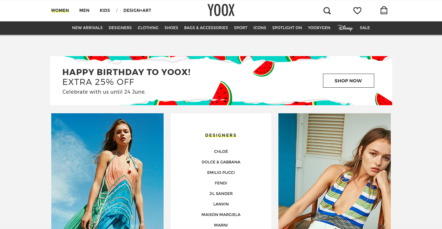Open the Chloé designer link
The width and height of the screenshot is (442, 229).
[x=221, y=151]
